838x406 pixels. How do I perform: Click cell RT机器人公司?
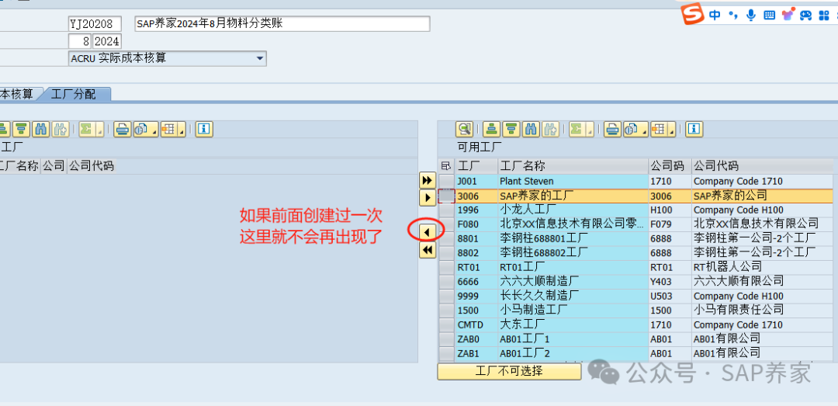762,267
